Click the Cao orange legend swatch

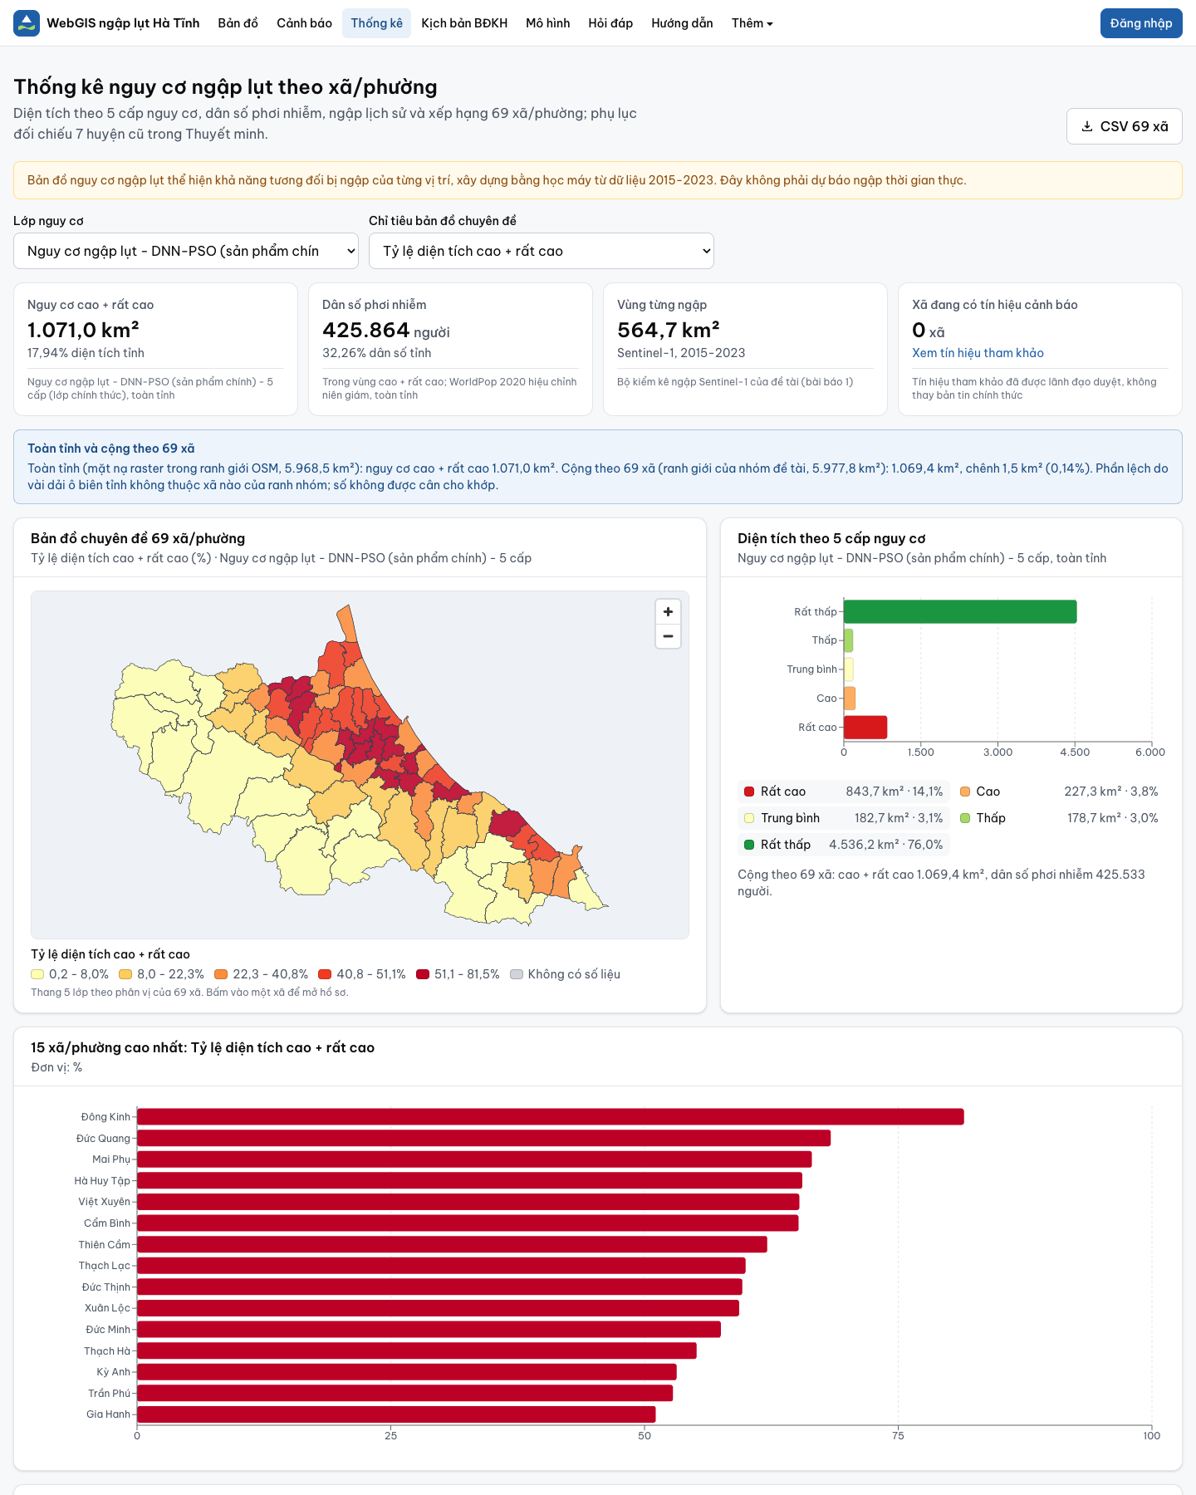coord(965,792)
